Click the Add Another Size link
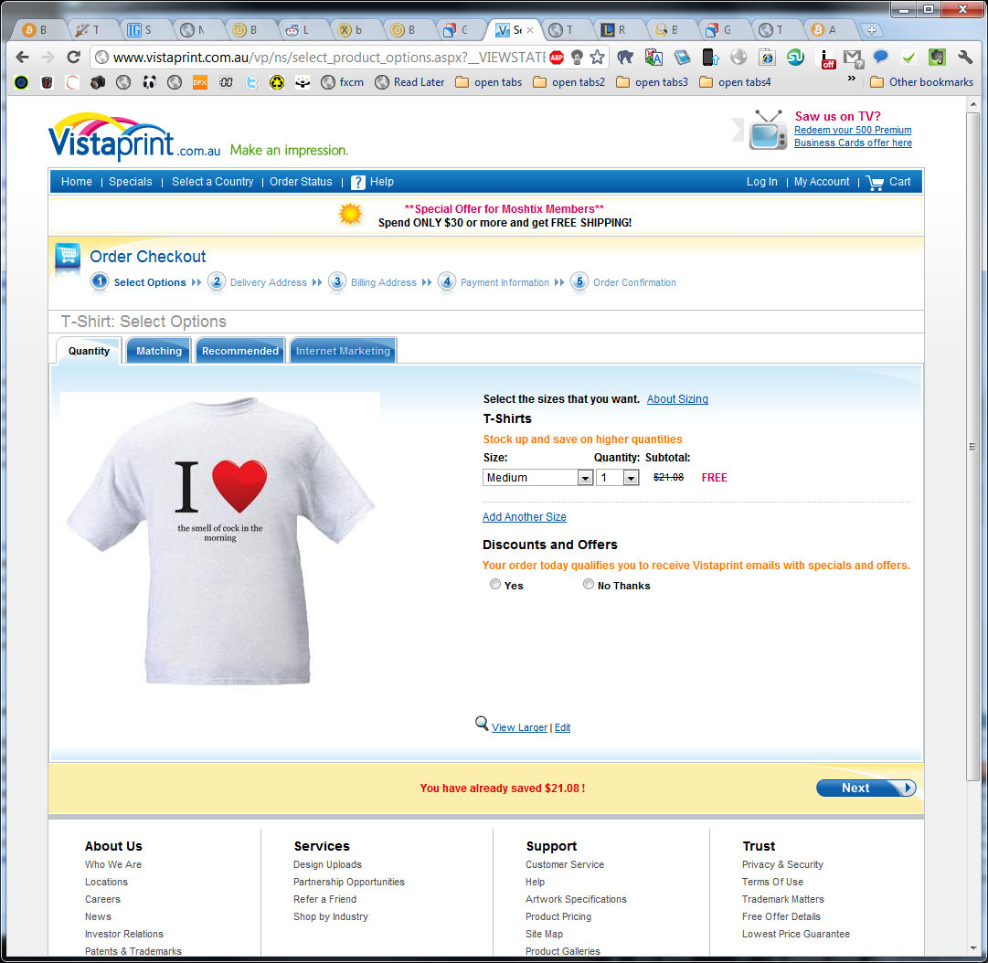Screen dimensions: 988x963 click(525, 517)
